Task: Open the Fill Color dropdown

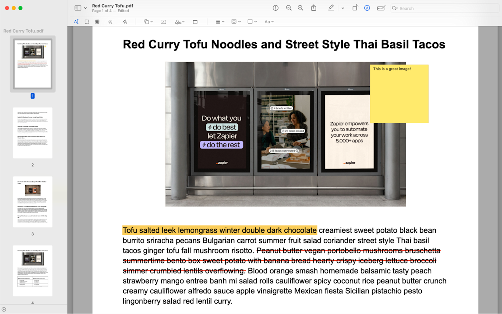Action: coord(252,22)
